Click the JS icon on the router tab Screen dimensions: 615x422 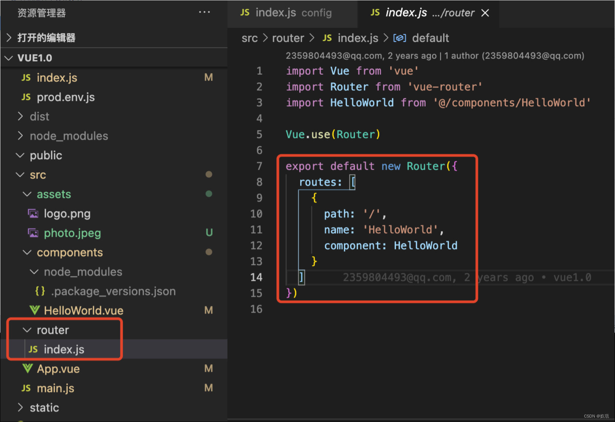point(375,12)
